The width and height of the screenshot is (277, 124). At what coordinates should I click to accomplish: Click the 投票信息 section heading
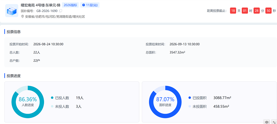point(14,32)
